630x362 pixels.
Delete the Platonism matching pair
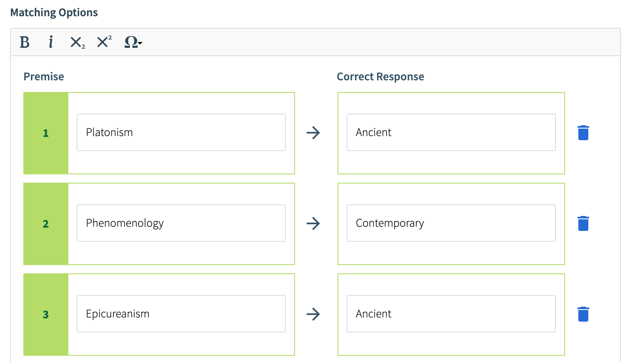coord(583,133)
